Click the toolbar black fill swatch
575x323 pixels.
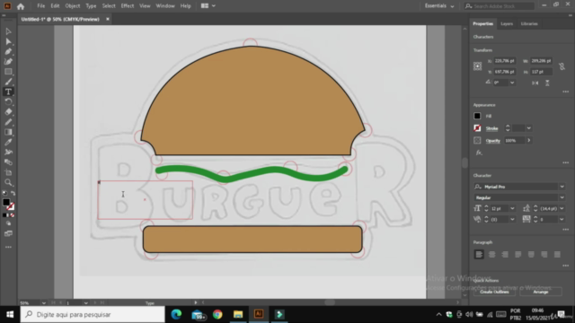tap(6, 202)
